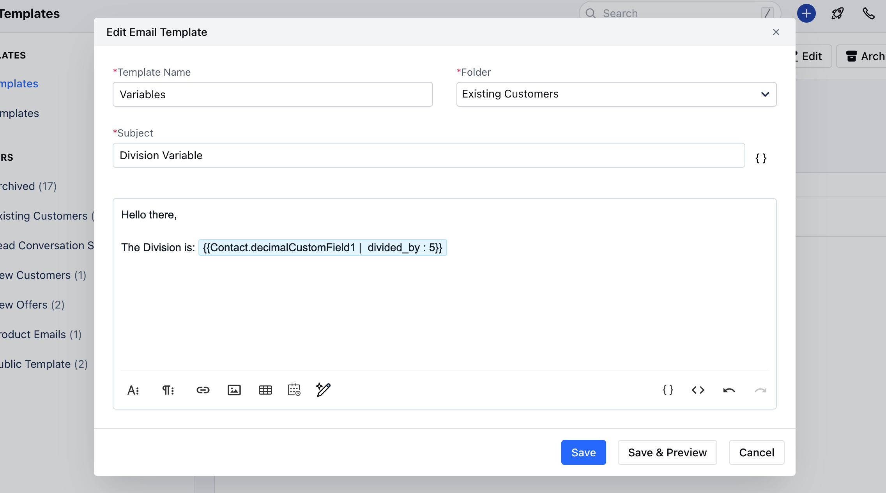Viewport: 886px width, 493px height.
Task: Click the insert image icon
Action: pyautogui.click(x=234, y=390)
